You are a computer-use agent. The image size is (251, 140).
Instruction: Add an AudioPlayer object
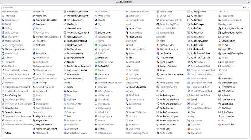195,45
